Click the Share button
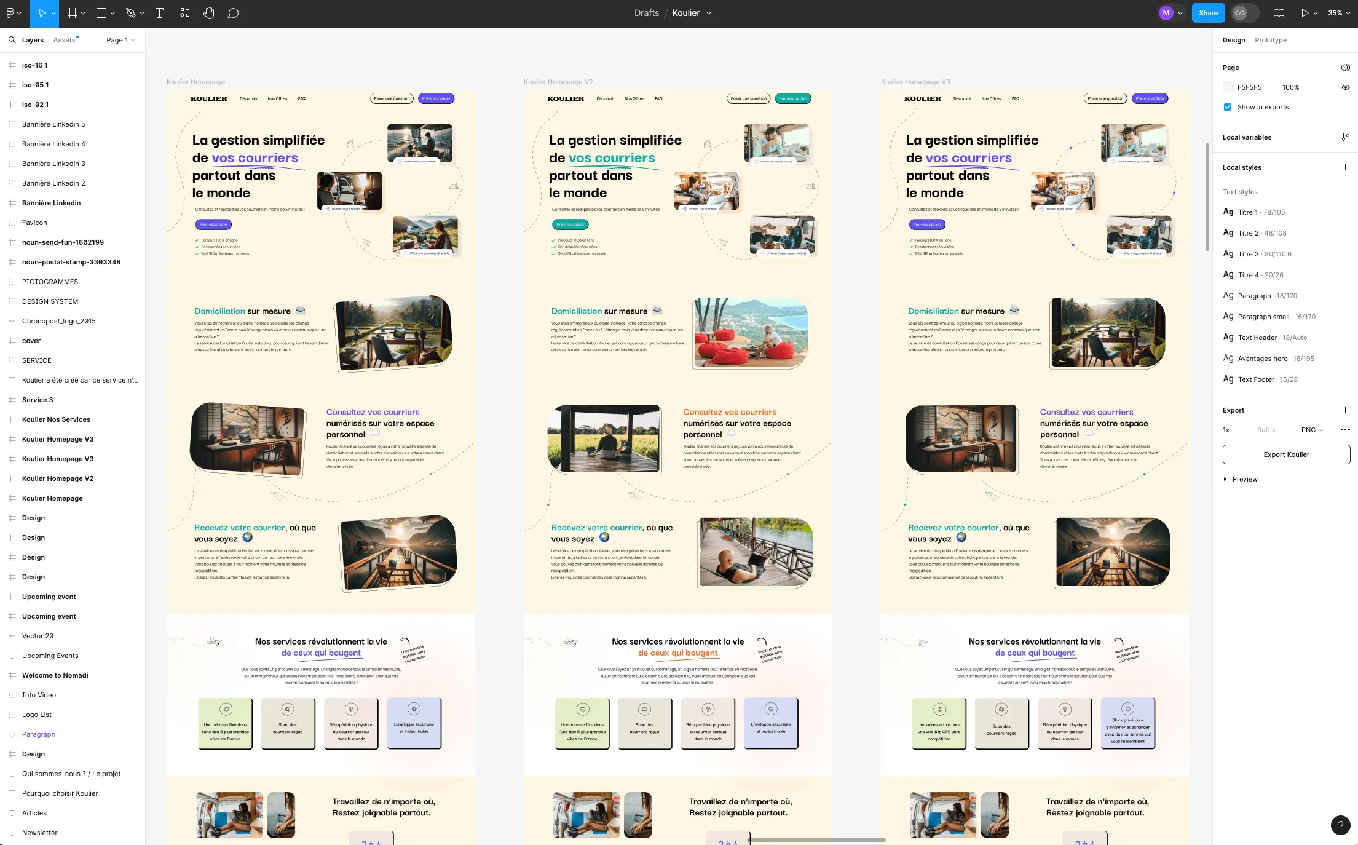Viewport: 1358px width, 845px height. (1208, 13)
